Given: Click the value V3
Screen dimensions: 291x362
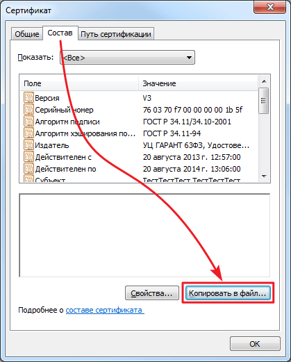Looking at the screenshot, I should coord(147,98).
